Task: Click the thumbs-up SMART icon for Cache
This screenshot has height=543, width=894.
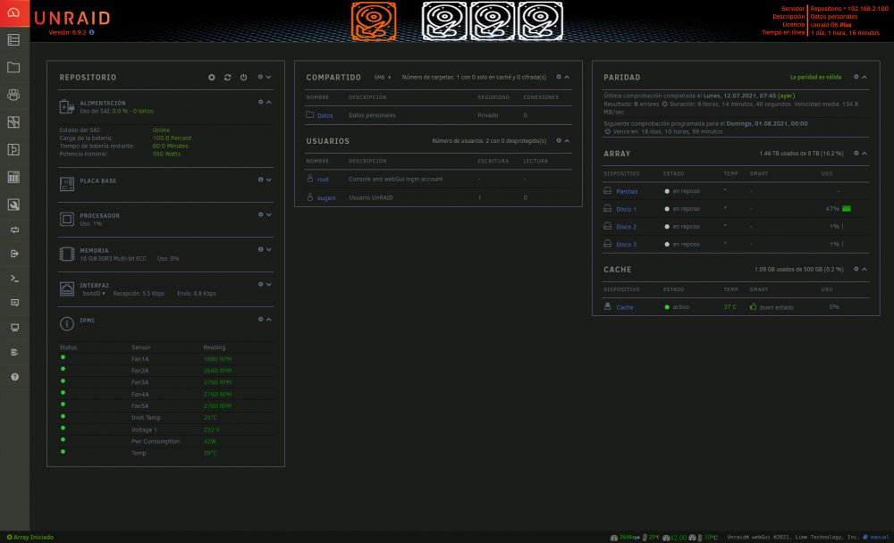Action: pos(753,306)
